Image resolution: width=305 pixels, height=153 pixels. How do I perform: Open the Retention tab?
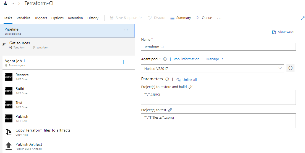pos(75,18)
